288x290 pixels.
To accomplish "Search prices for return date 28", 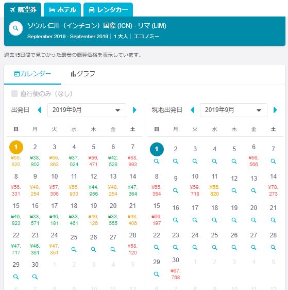I will (273, 248).
